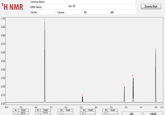Screen dimensions: 165x115
Task: Click the TMS reference peak at 0.0 ppm
Action: pyautogui.click(x=156, y=75)
